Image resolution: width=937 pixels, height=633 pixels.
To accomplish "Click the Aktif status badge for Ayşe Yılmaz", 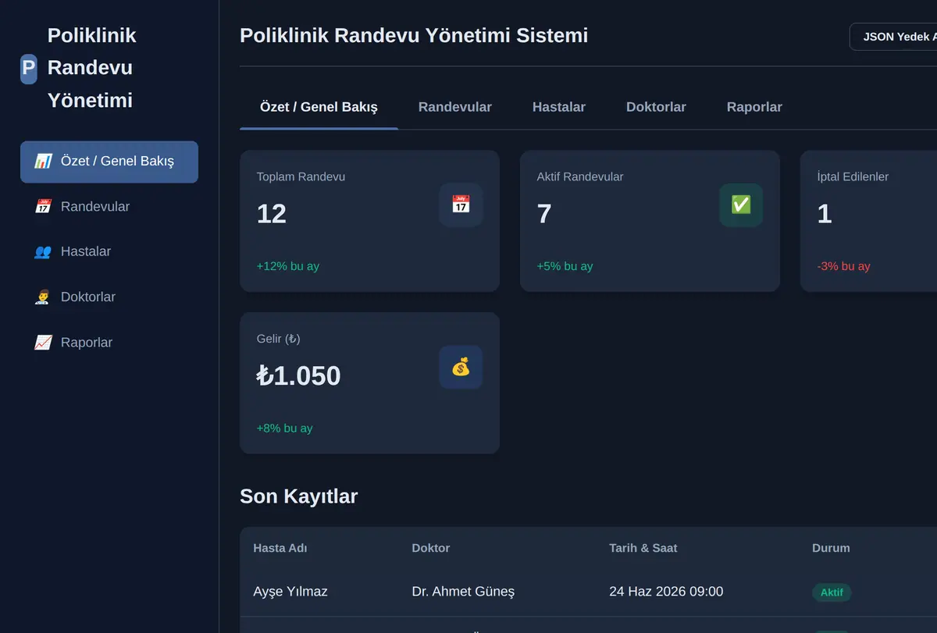I will click(x=832, y=592).
